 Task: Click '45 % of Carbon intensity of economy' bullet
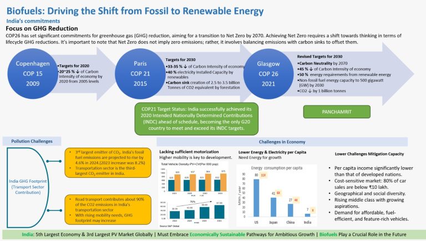click(334, 69)
